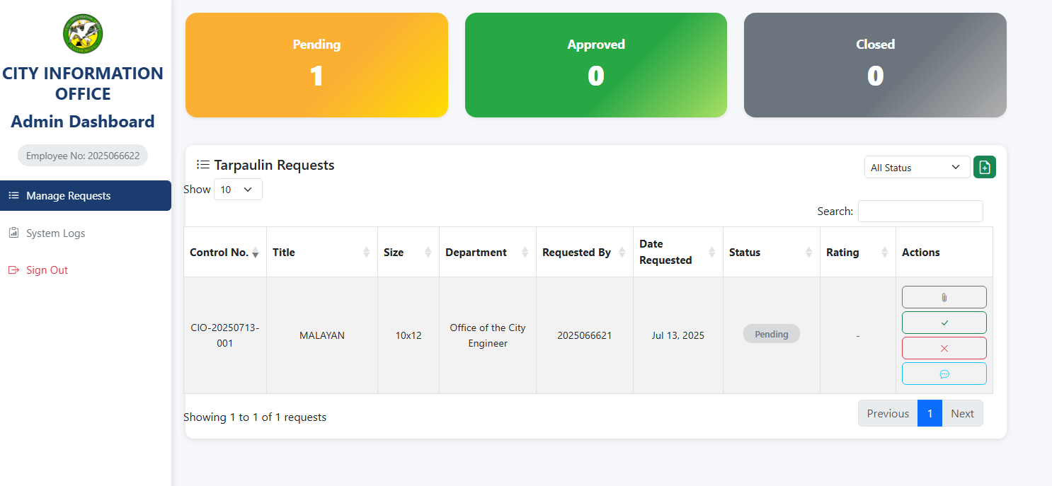This screenshot has width=1052, height=486.
Task: Reject request with the red X button
Action: [944, 348]
